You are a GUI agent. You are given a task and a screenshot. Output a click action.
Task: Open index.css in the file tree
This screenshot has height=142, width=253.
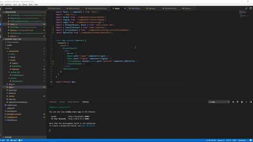tap(12, 93)
